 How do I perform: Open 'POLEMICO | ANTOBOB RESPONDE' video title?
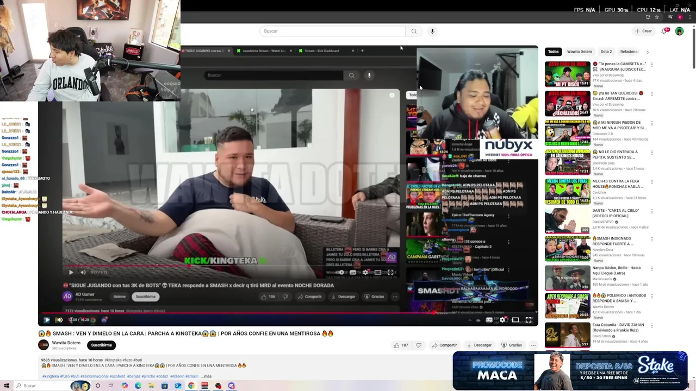(619, 298)
